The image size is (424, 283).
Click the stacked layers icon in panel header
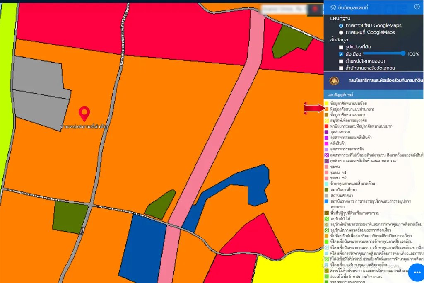pyautogui.click(x=333, y=7)
